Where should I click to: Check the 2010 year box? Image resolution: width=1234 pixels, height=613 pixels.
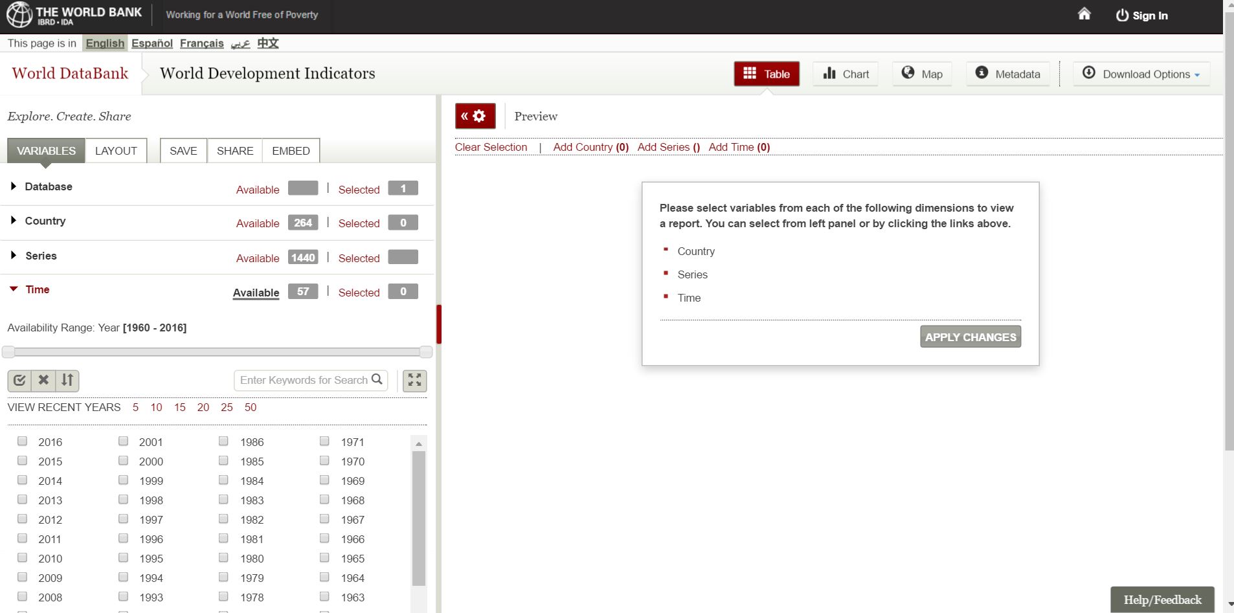click(x=23, y=557)
